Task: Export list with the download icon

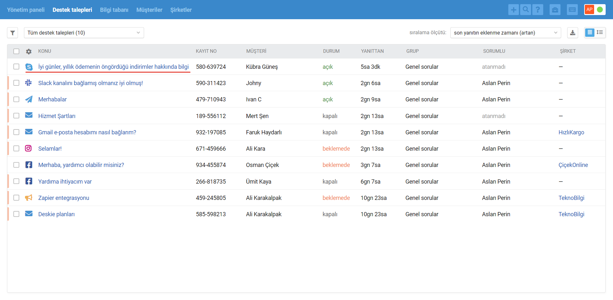Action: click(573, 33)
